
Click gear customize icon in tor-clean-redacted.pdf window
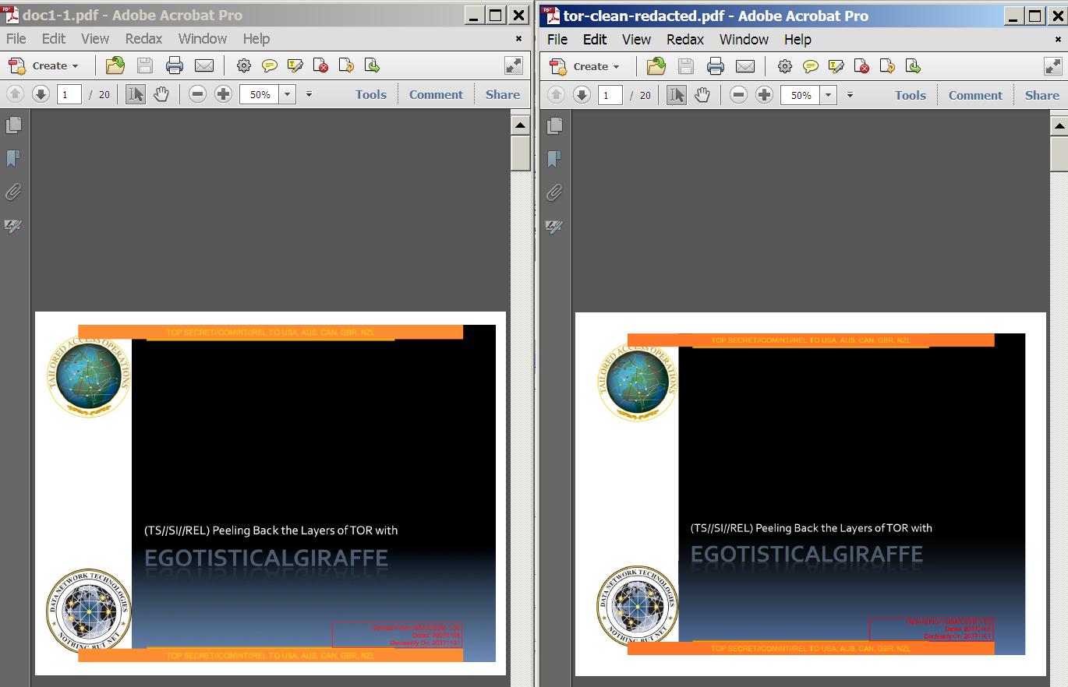pyautogui.click(x=785, y=67)
